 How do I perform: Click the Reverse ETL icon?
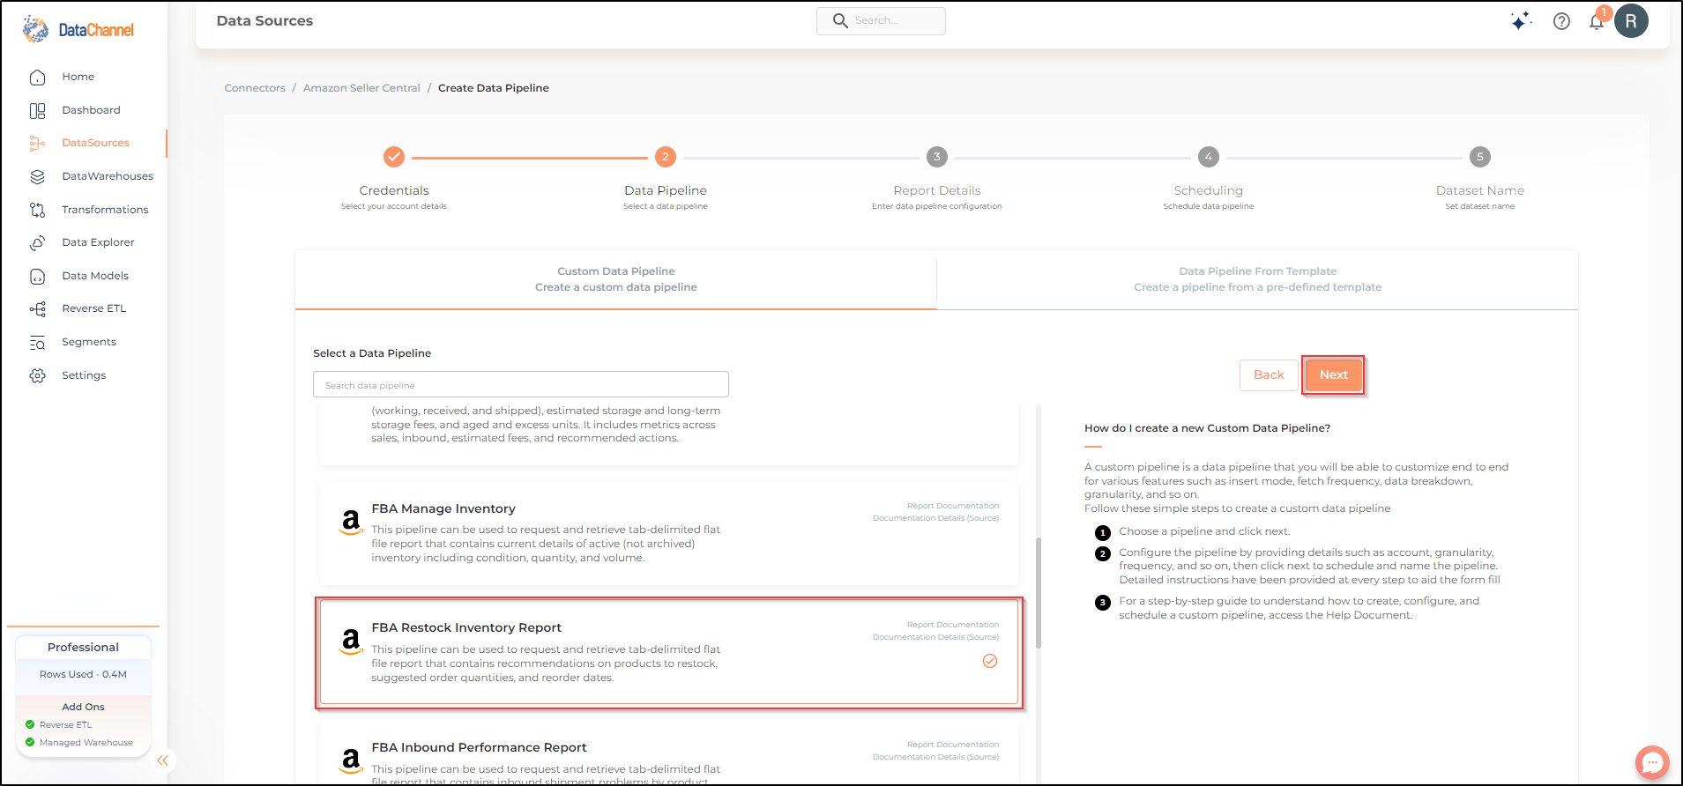click(37, 309)
